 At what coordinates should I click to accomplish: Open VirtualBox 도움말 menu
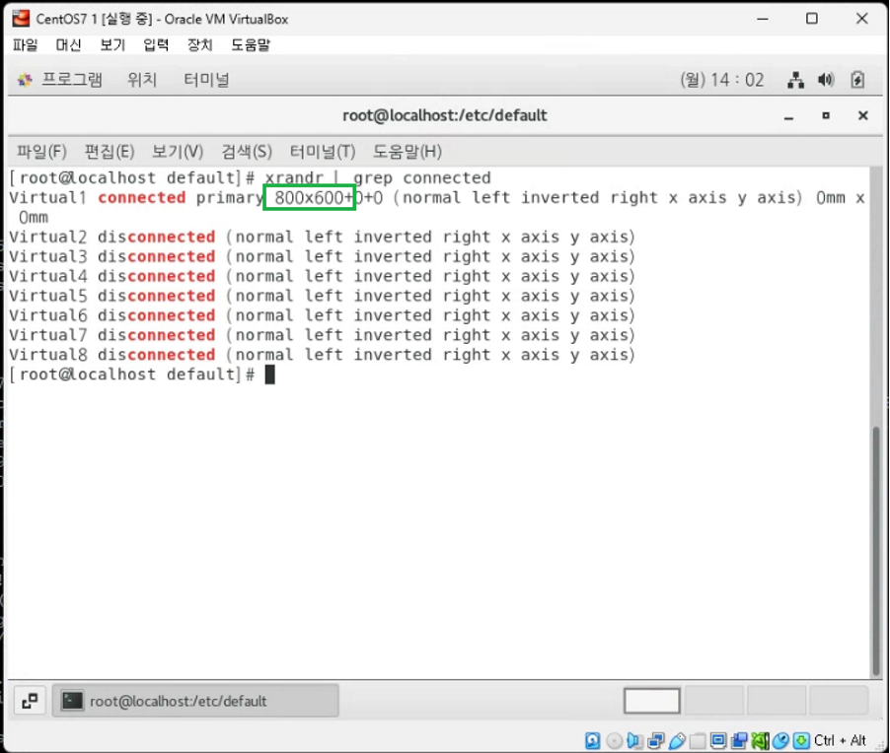pos(251,44)
